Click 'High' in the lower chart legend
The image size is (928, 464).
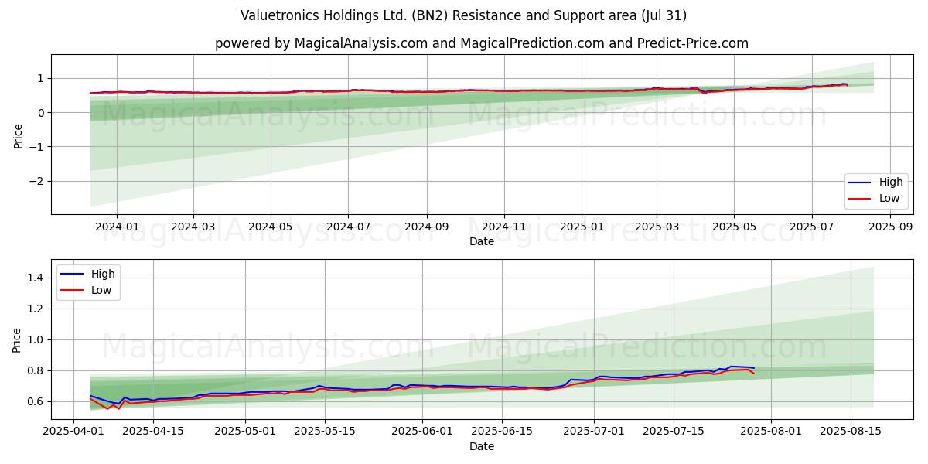103,274
